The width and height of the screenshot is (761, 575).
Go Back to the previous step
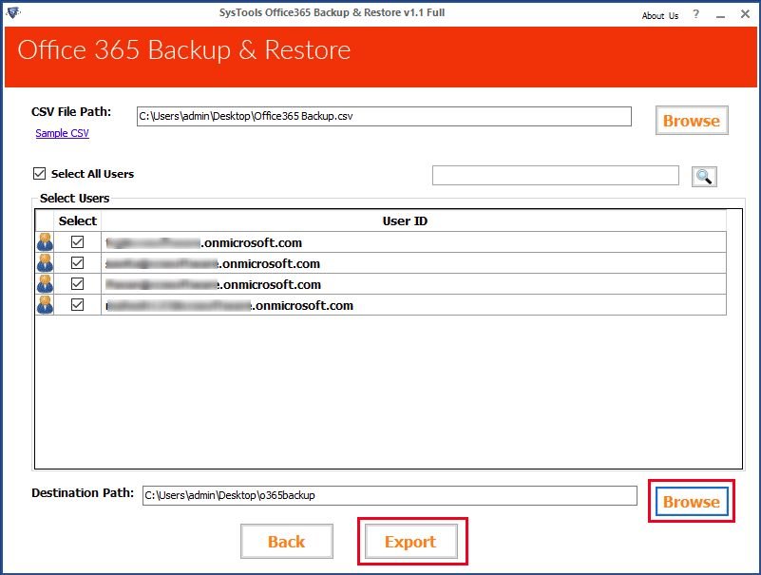(x=286, y=542)
